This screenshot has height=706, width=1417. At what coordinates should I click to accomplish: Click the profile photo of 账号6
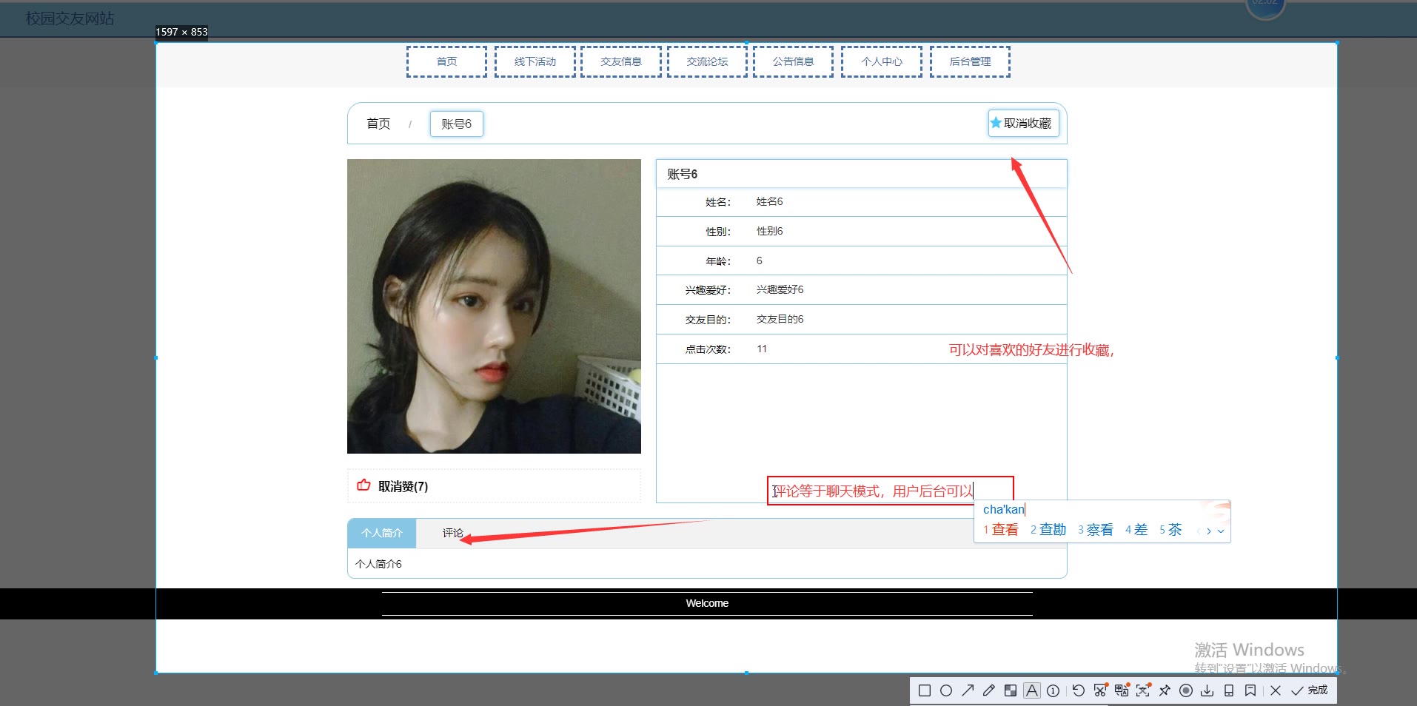(x=494, y=306)
